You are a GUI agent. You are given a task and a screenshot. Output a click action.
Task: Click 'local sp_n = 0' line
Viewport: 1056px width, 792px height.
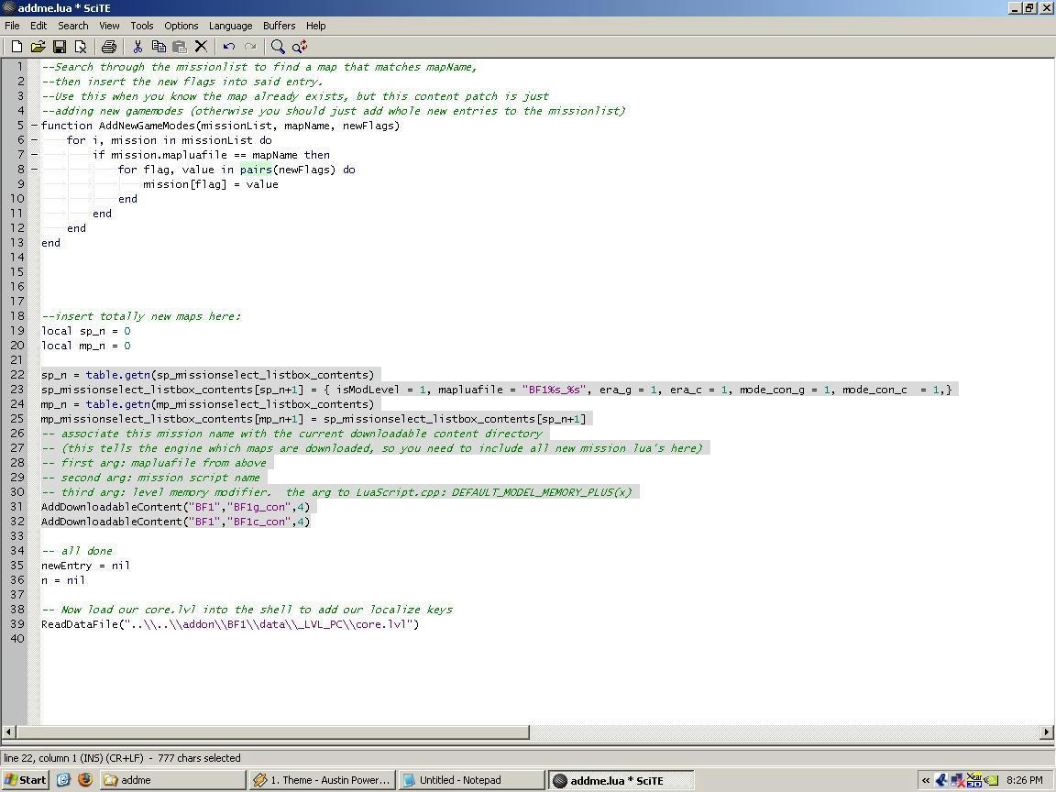click(85, 331)
